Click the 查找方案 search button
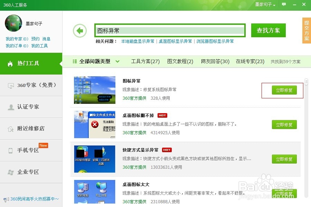The width and height of the screenshot is (311, 207). (x=268, y=30)
